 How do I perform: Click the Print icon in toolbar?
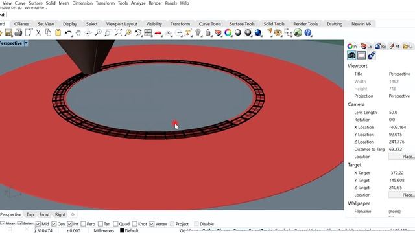tap(18, 33)
